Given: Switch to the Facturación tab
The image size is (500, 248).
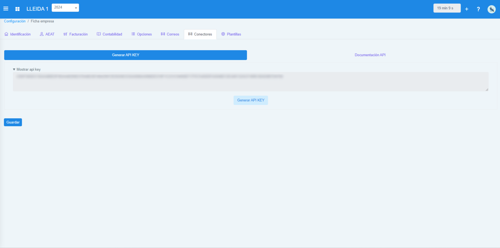Looking at the screenshot, I should (76, 34).
